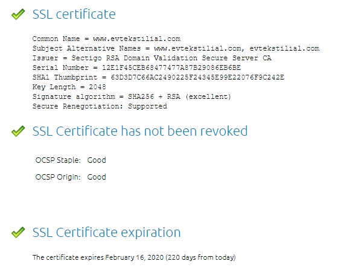Click the Sectigo RSA issuer line

152,58
